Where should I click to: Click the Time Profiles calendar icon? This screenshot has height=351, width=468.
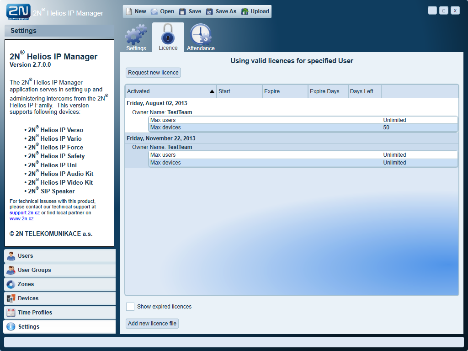pyautogui.click(x=11, y=313)
